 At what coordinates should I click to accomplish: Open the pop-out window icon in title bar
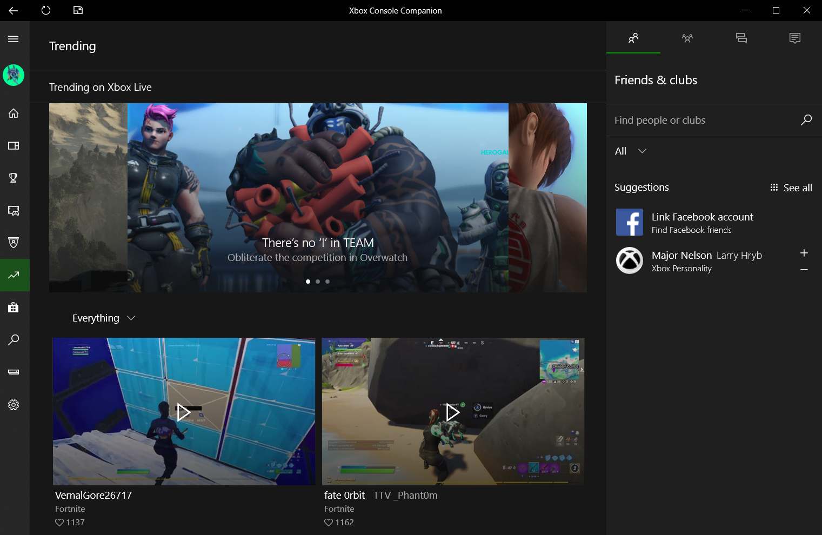[78, 10]
